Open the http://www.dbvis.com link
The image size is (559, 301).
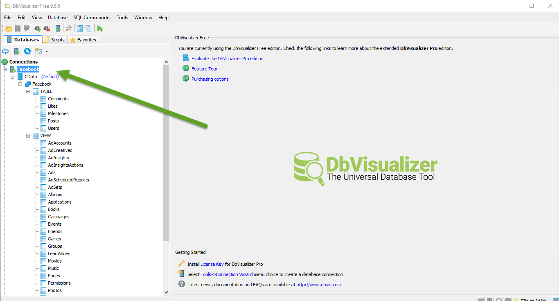click(318, 285)
